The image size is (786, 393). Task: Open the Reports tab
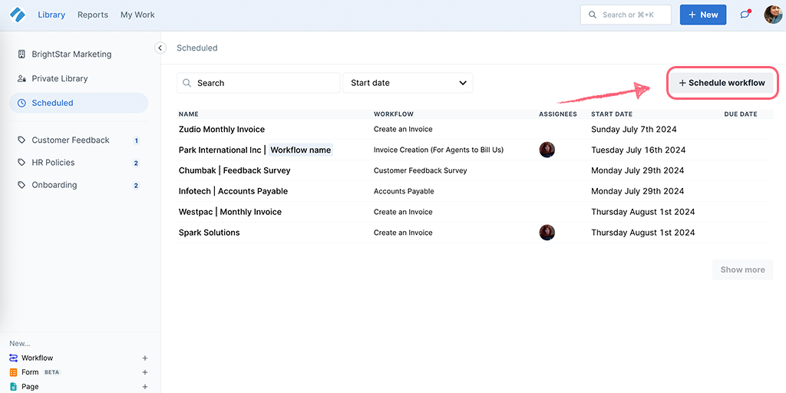[93, 15]
